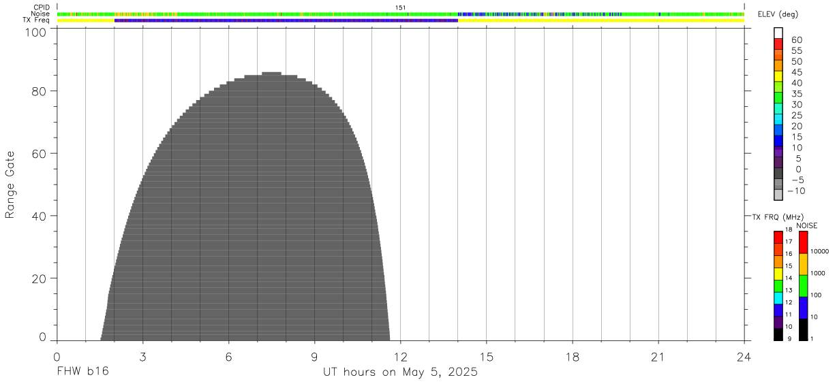
Task: Click the x-axis tick label "3"
Action: pos(143,356)
